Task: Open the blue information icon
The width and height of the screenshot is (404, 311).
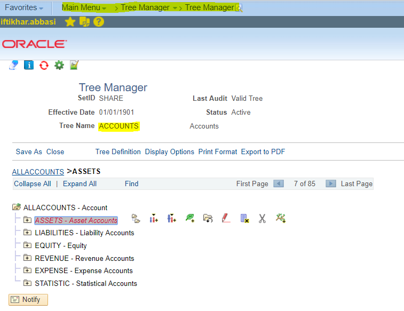Action: pyautogui.click(x=29, y=65)
